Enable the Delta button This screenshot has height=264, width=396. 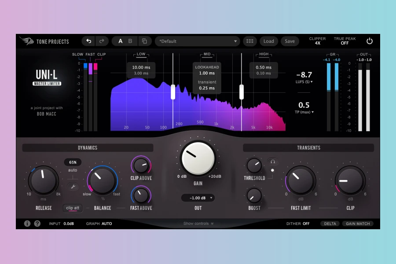(x=330, y=224)
